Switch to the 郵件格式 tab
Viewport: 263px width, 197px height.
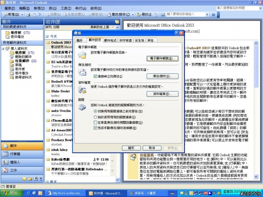pos(110,40)
